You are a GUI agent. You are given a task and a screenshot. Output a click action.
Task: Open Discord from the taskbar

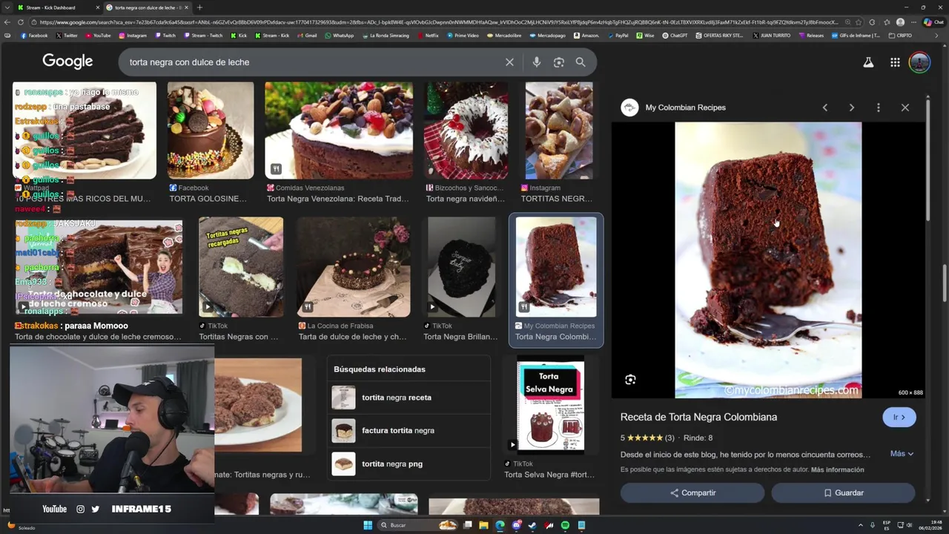pyautogui.click(x=516, y=525)
